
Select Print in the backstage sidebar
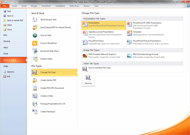(14, 54)
